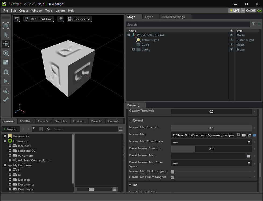
Task: Click the Import button in Content panel
Action: [x=10, y=129]
